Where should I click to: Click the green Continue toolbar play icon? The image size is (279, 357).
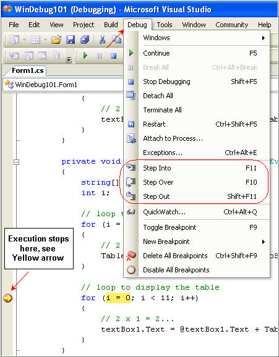(85, 56)
